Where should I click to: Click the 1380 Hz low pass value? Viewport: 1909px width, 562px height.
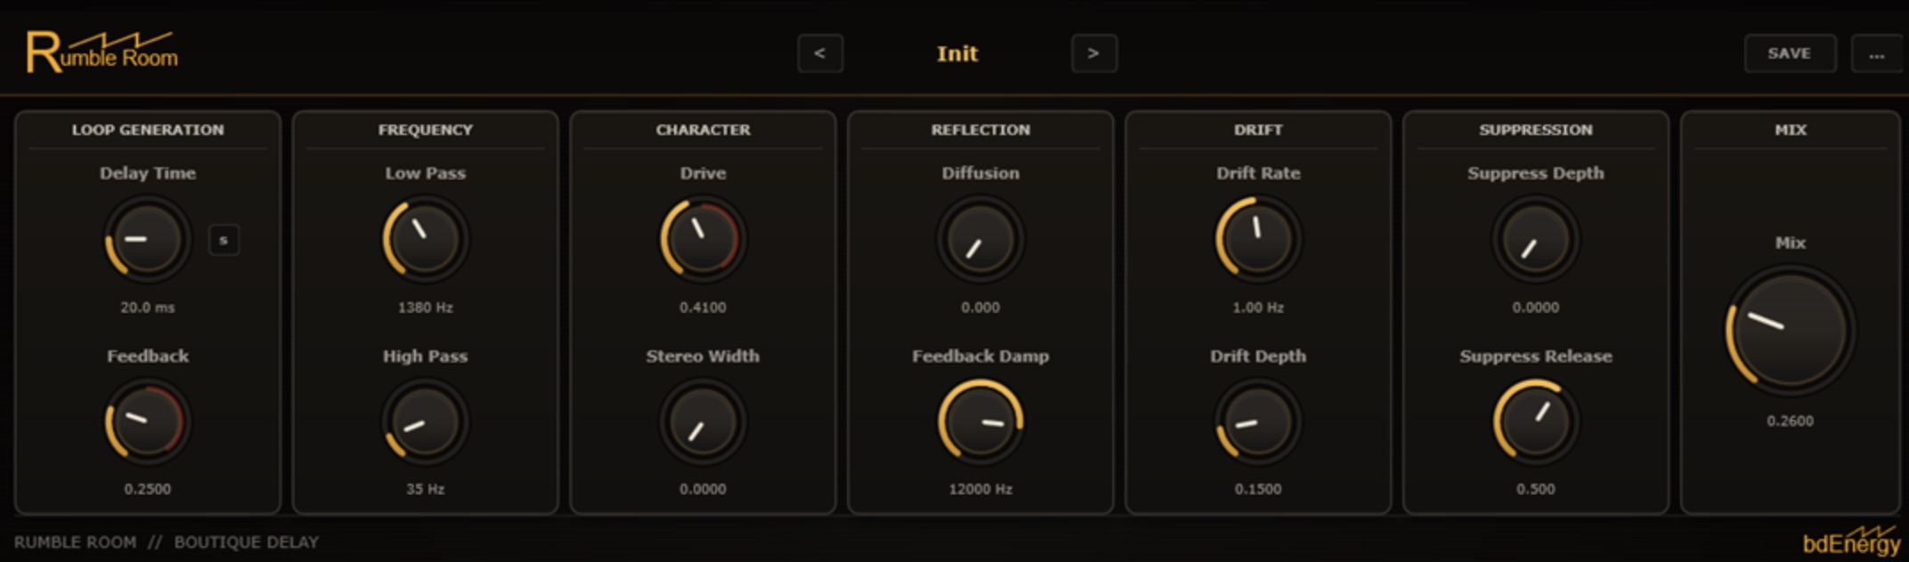[x=426, y=308]
